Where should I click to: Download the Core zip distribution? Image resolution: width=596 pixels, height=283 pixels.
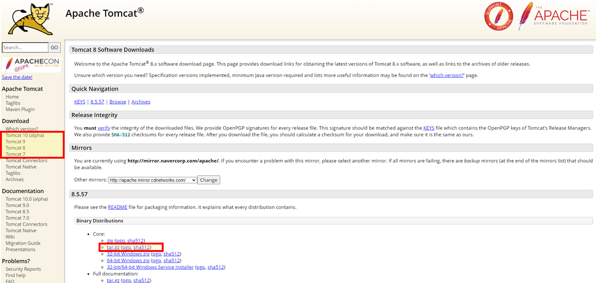pos(110,241)
